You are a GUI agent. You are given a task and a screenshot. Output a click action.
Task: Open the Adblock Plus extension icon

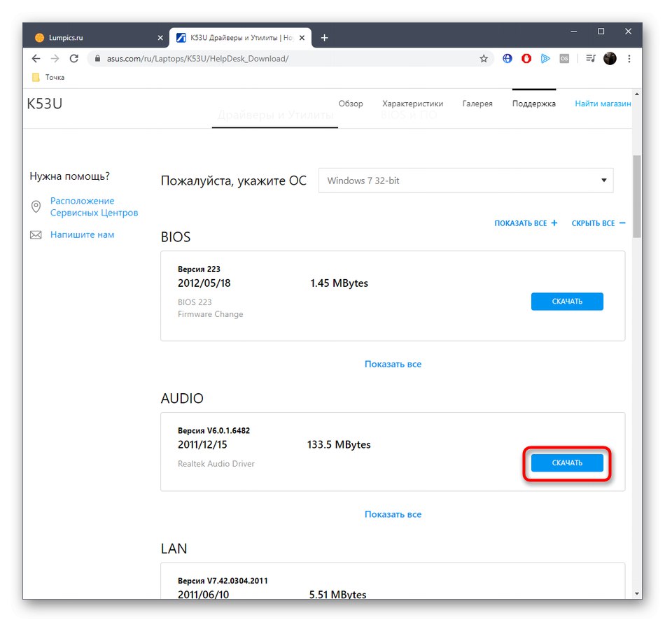(526, 58)
